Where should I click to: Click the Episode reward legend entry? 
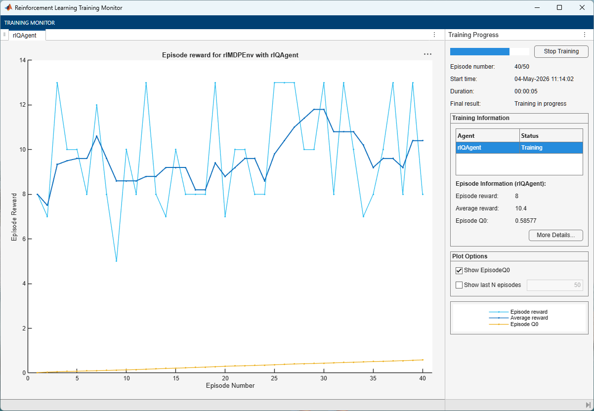click(x=518, y=312)
